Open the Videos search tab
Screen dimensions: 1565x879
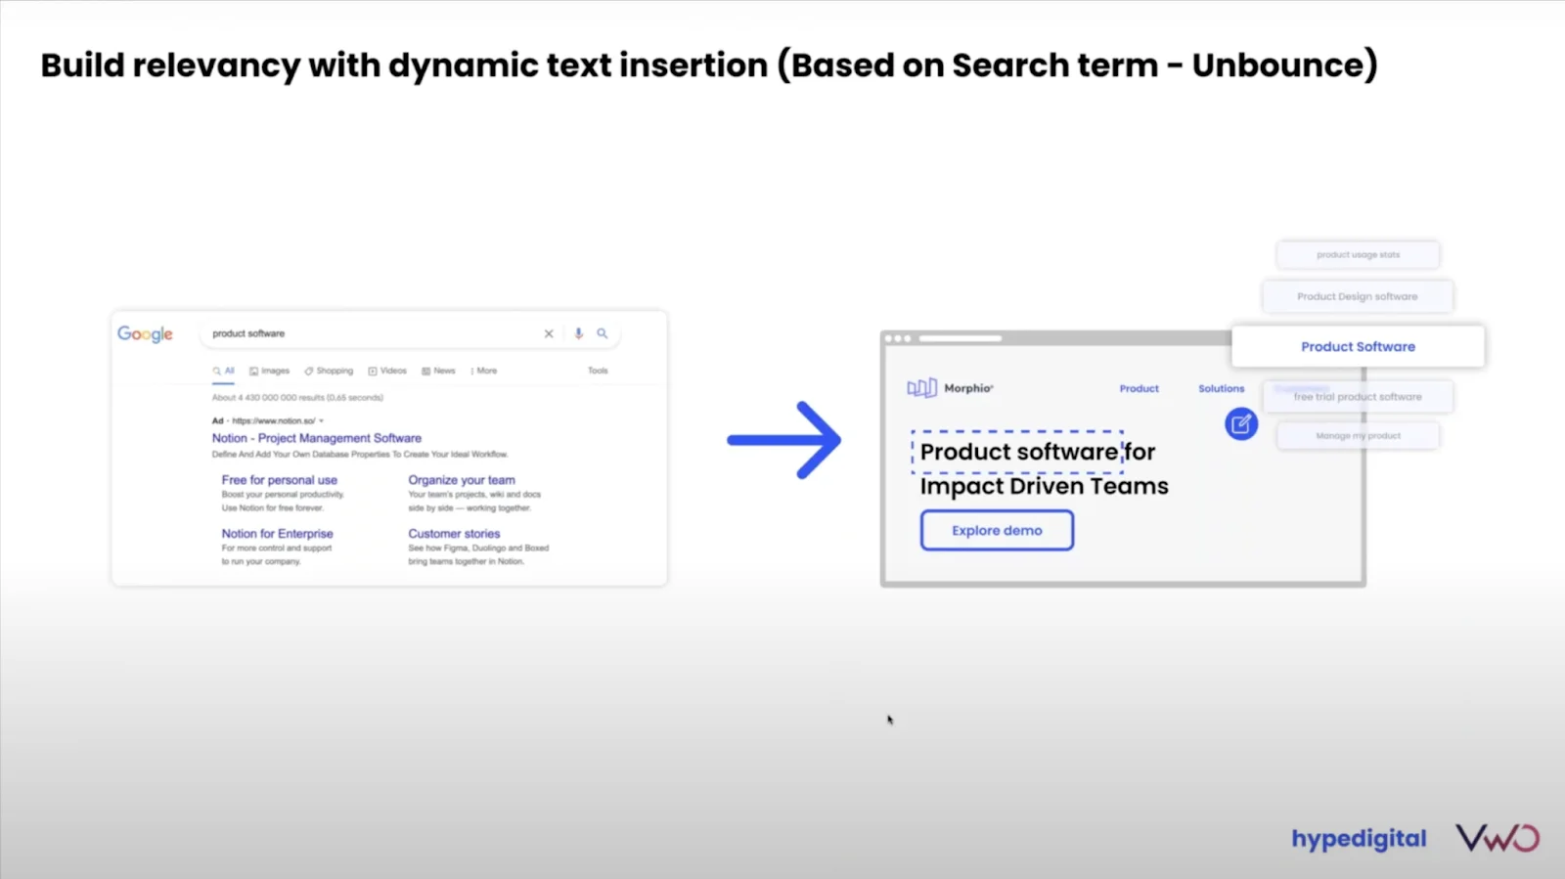pyautogui.click(x=387, y=371)
